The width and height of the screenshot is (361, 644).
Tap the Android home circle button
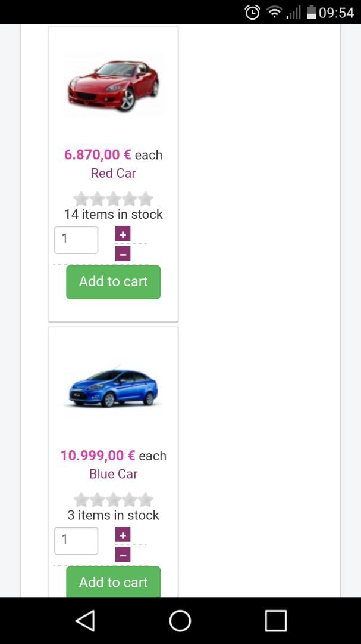click(180, 621)
